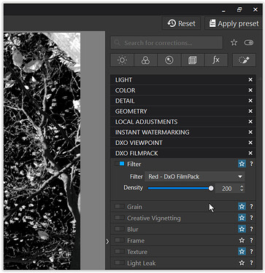Open the Local adjustments brush icon
The height and width of the screenshot is (273, 265).
pyautogui.click(x=244, y=60)
